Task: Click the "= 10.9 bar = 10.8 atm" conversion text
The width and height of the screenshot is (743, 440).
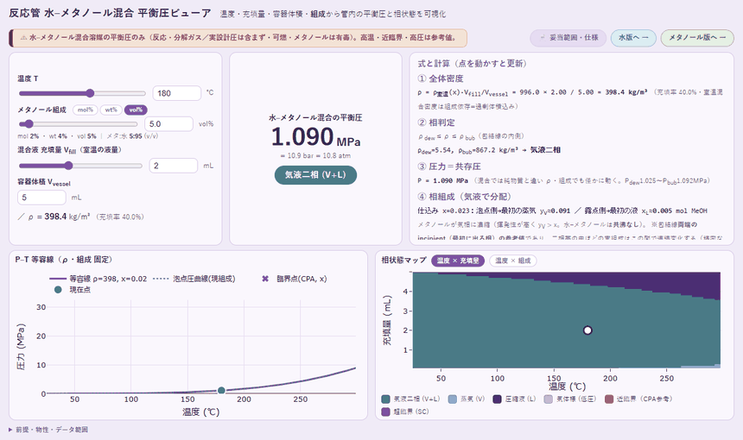Action: [315, 155]
